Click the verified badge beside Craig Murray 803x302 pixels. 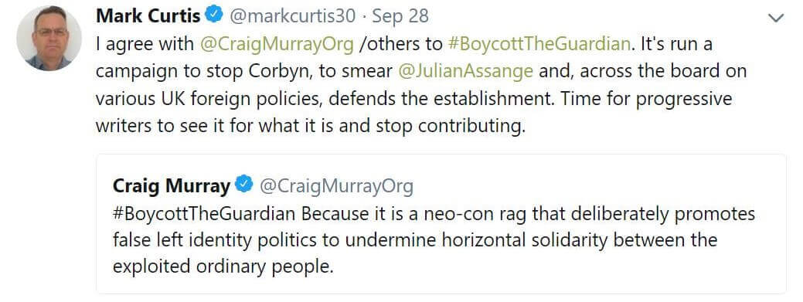coord(244,185)
